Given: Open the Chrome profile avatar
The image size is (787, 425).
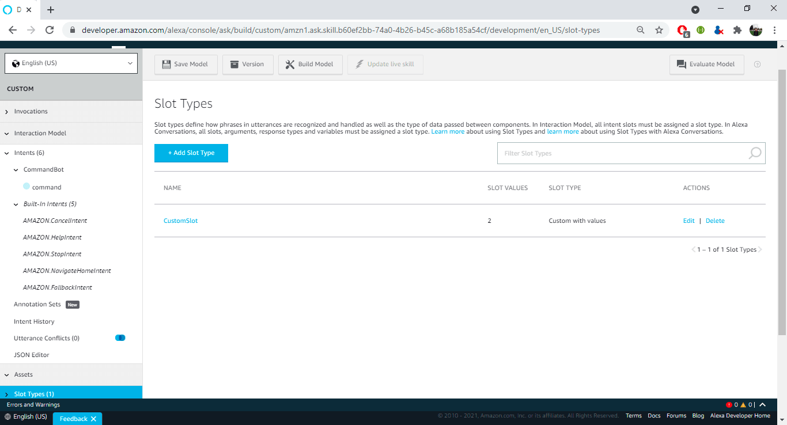Looking at the screenshot, I should (x=756, y=30).
